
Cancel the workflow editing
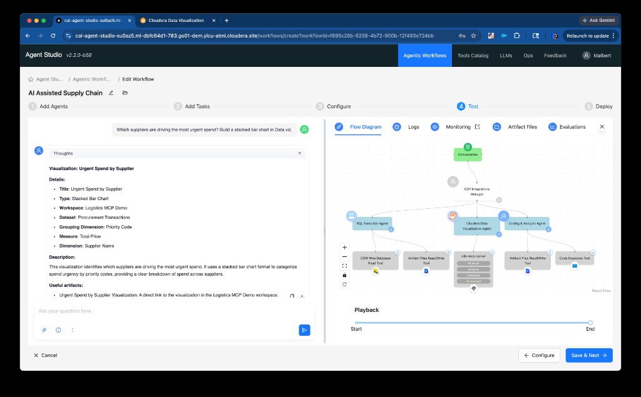point(45,355)
